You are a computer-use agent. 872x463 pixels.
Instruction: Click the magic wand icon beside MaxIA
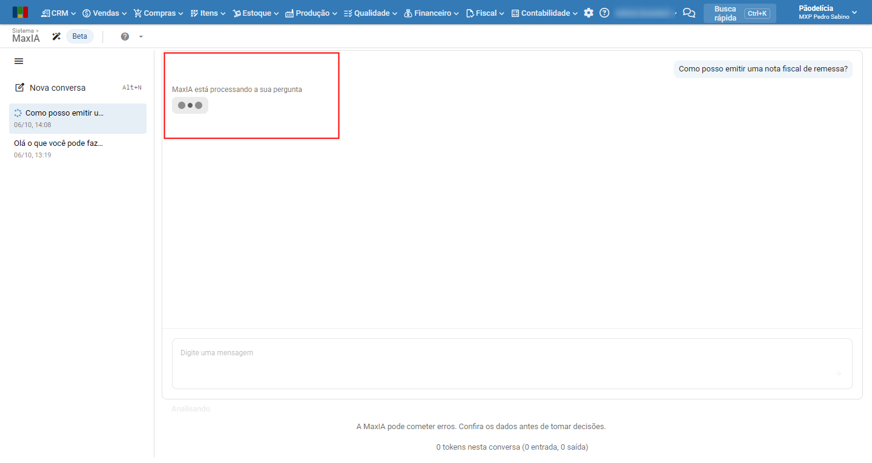56,36
